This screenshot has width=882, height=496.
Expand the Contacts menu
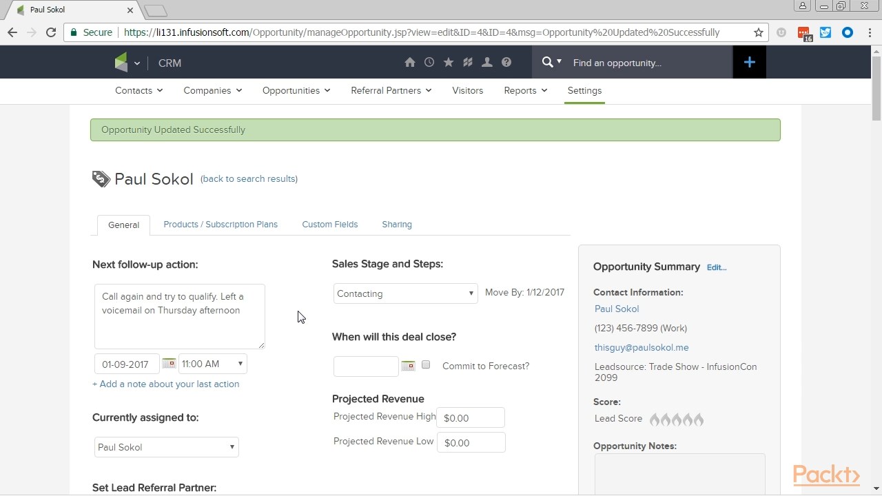pos(139,90)
